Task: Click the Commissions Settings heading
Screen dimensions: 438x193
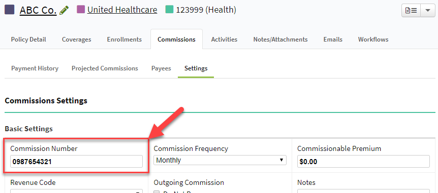Action: [46, 100]
